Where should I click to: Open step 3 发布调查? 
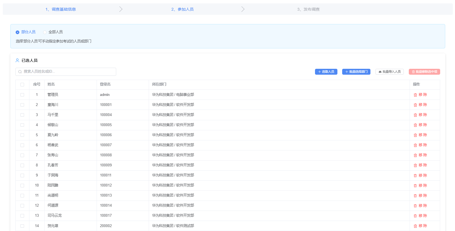point(308,9)
